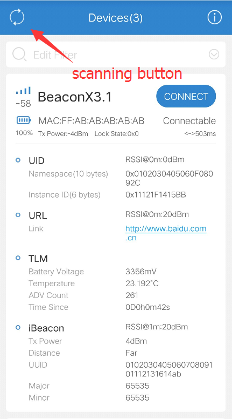Viewport: 232px width, 419px height.
Task: Select the URL bullet marker
Action: click(x=18, y=215)
